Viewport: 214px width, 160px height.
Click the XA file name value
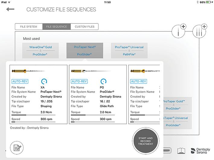click(x=43, y=87)
